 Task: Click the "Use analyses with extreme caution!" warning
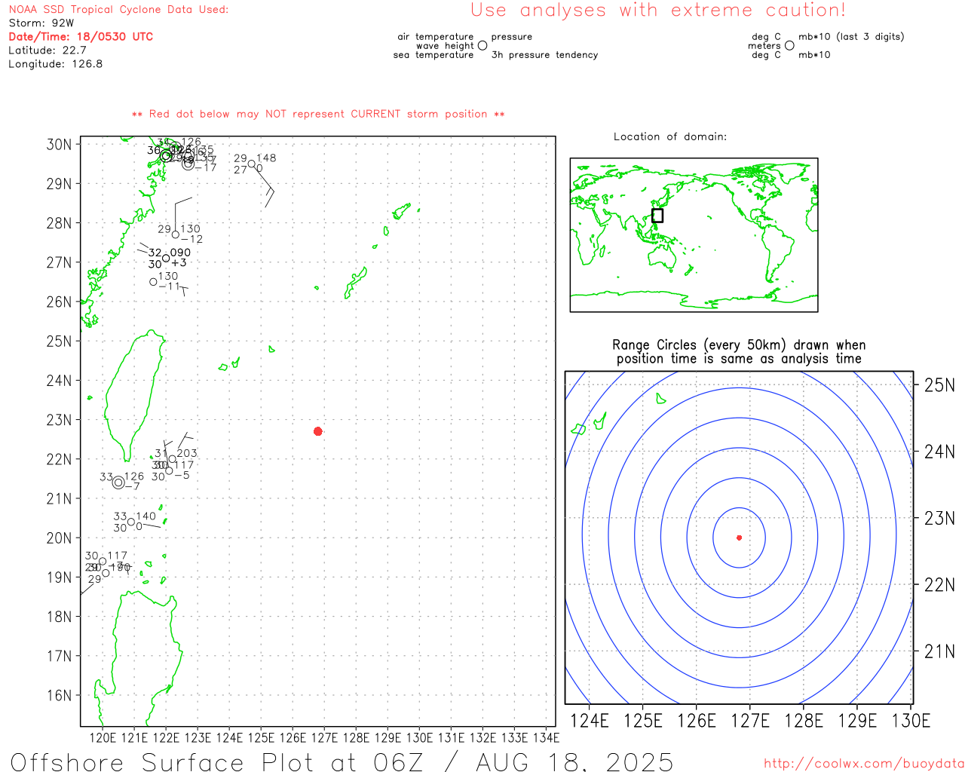[x=658, y=10]
